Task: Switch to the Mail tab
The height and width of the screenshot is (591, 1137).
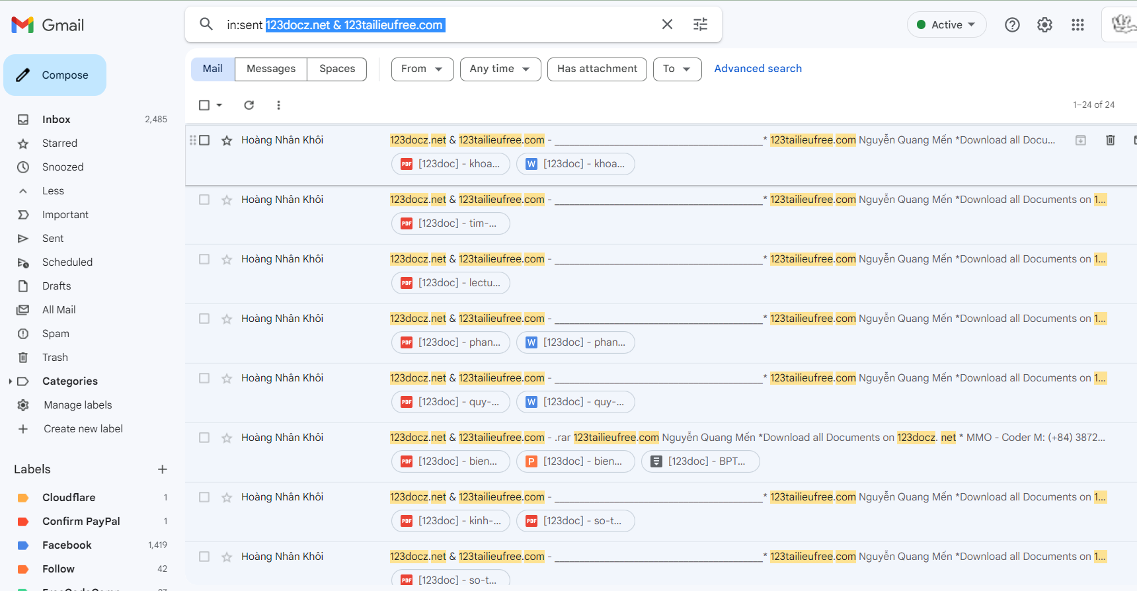Action: click(213, 69)
